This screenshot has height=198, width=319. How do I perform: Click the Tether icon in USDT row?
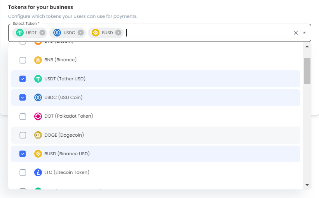[x=38, y=79]
